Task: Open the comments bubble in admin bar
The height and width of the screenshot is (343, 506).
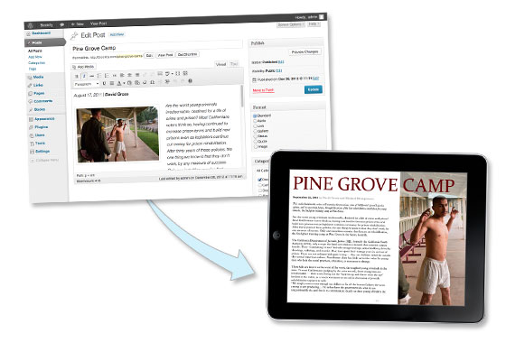Action: point(62,25)
